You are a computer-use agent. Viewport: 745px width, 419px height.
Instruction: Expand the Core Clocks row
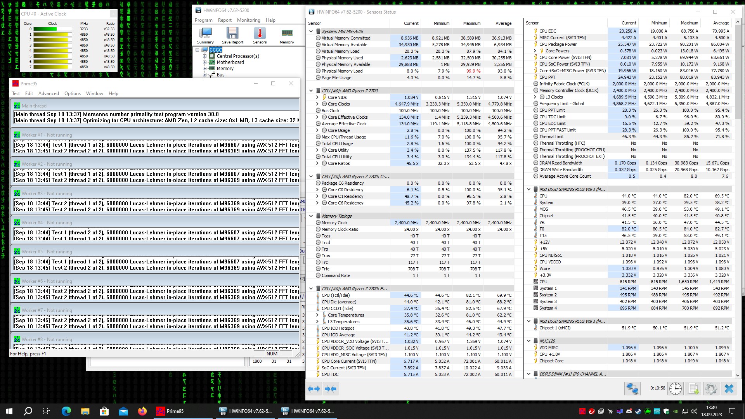(317, 104)
